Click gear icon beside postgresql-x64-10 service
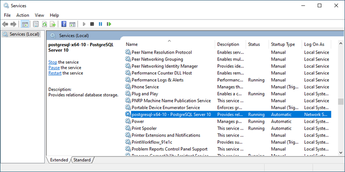 pos(128,115)
